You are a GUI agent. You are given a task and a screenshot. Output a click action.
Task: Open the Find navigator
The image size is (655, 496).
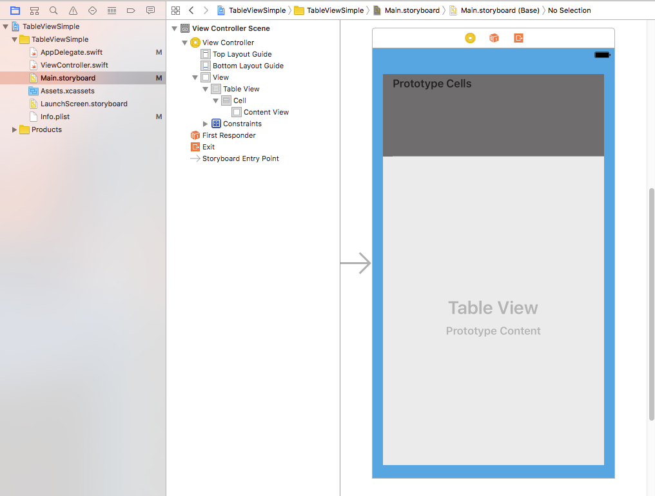[x=54, y=10]
